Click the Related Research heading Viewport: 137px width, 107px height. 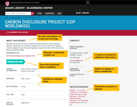(x=79, y=87)
